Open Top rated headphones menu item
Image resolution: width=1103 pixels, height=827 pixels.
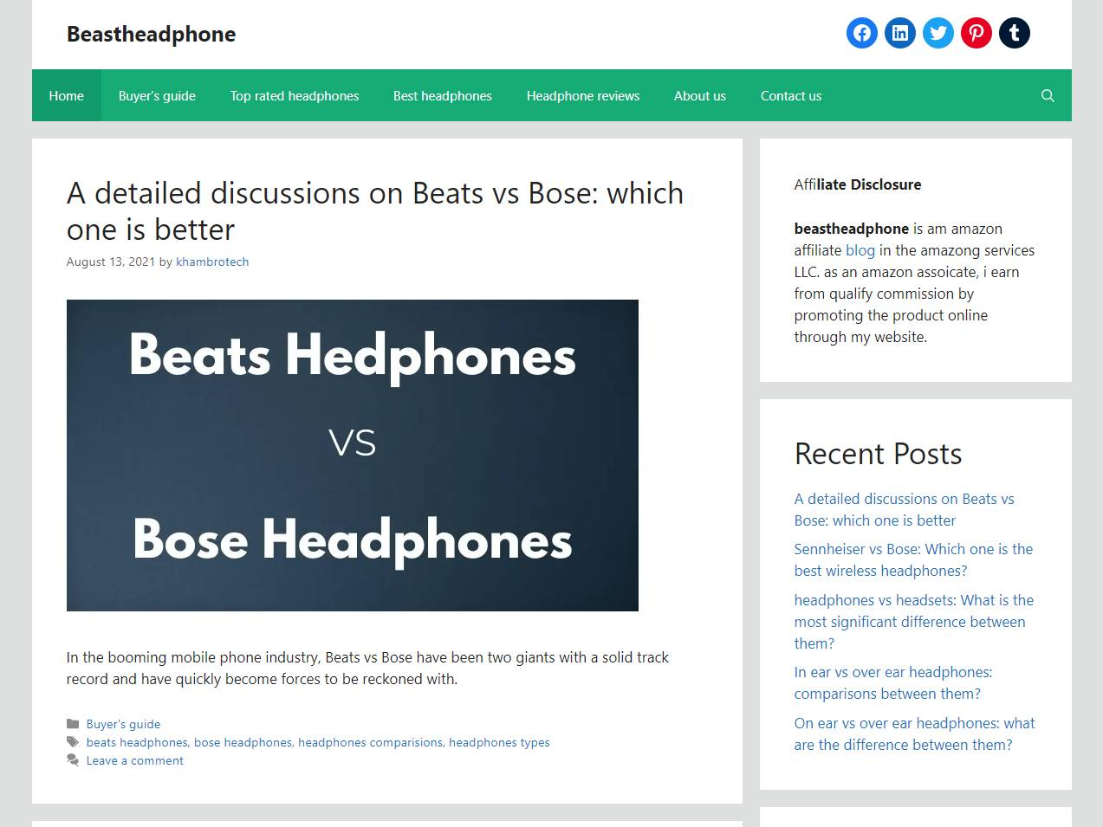coord(295,95)
